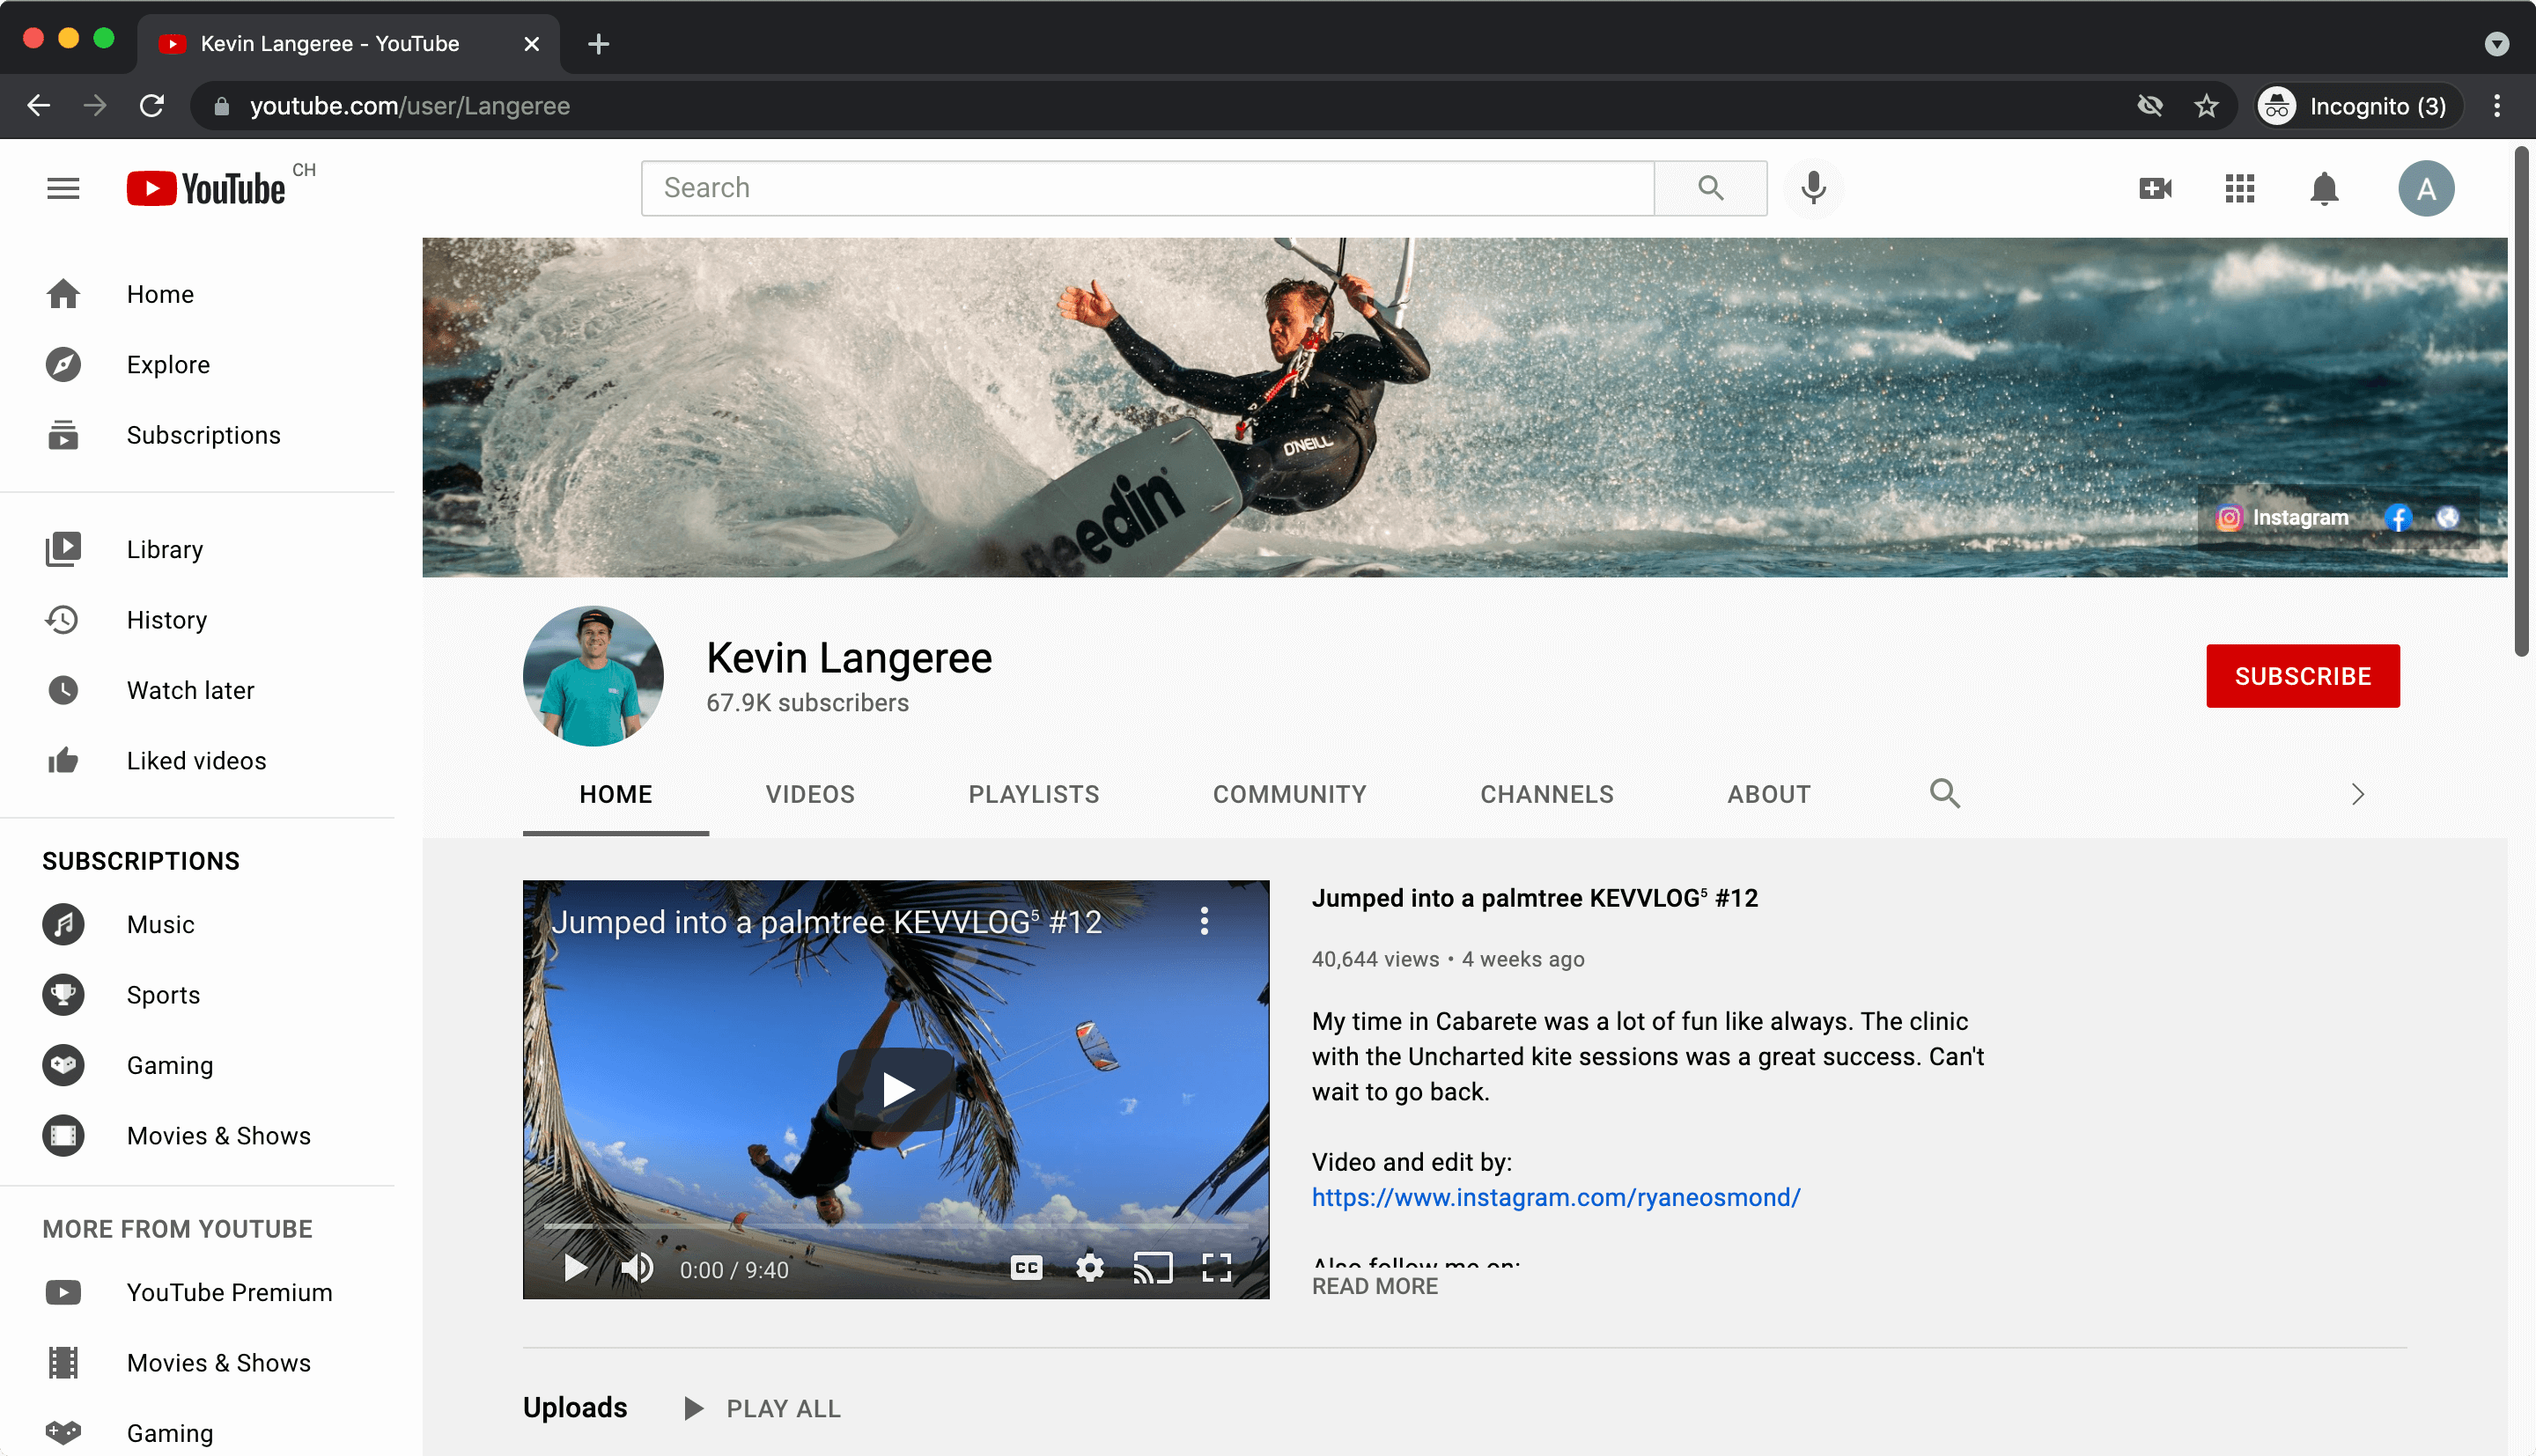The height and width of the screenshot is (1456, 2536).
Task: Click the SUBSCRIBE button
Action: tap(2302, 676)
